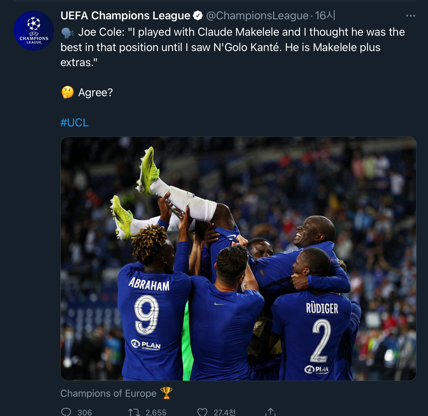428x416 pixels.
Task: Open the @ChampionsLeague handle link
Action: click(257, 15)
